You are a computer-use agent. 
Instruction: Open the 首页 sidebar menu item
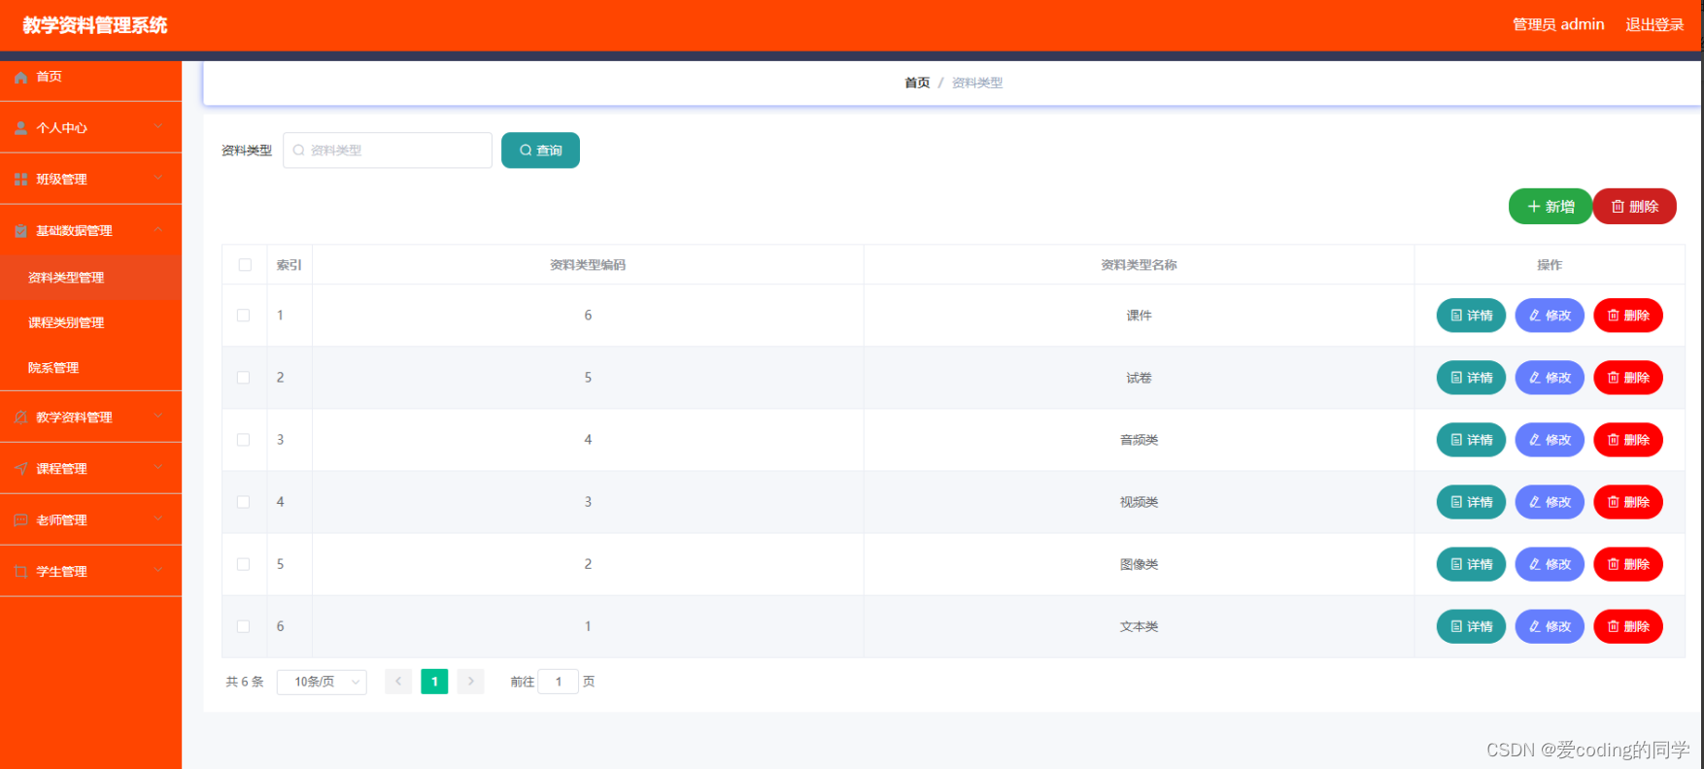coord(90,77)
